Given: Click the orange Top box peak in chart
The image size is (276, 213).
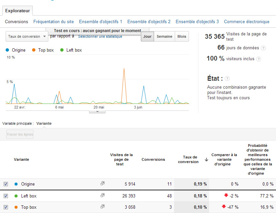Looking at the screenshot, I should [x=124, y=69].
